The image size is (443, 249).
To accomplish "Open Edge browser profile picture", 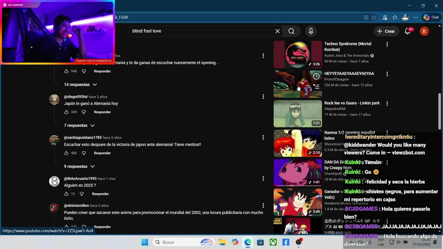I will (x=405, y=17).
